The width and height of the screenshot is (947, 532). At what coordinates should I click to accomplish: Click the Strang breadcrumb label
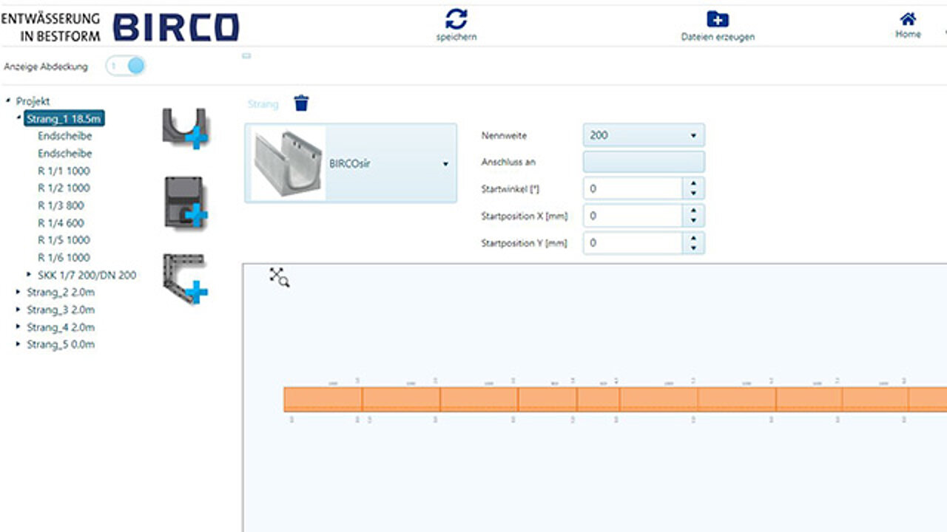coord(263,104)
